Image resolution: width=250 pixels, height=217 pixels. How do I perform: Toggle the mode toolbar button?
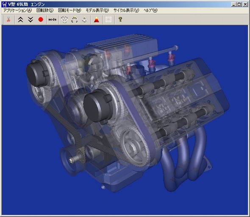pos(52,20)
